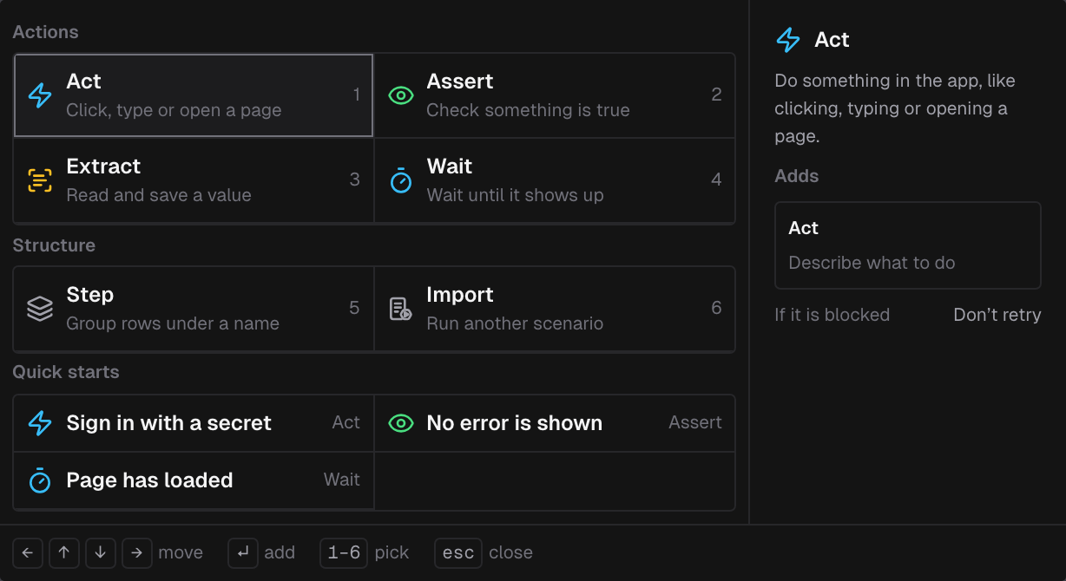The image size is (1066, 581).
Task: Click the Act lightning bolt icon
Action: click(x=40, y=95)
